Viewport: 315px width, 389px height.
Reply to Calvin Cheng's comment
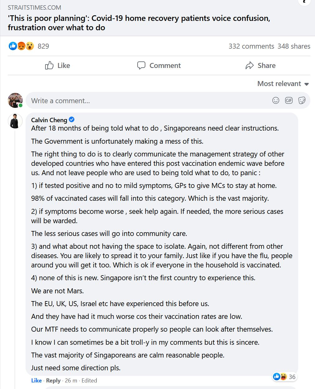tap(53, 380)
